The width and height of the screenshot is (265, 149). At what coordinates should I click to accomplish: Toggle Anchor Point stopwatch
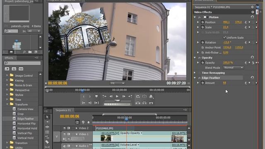(202, 48)
